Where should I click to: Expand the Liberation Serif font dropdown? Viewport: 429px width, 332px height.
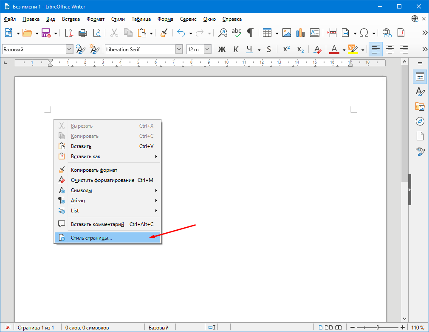(179, 50)
